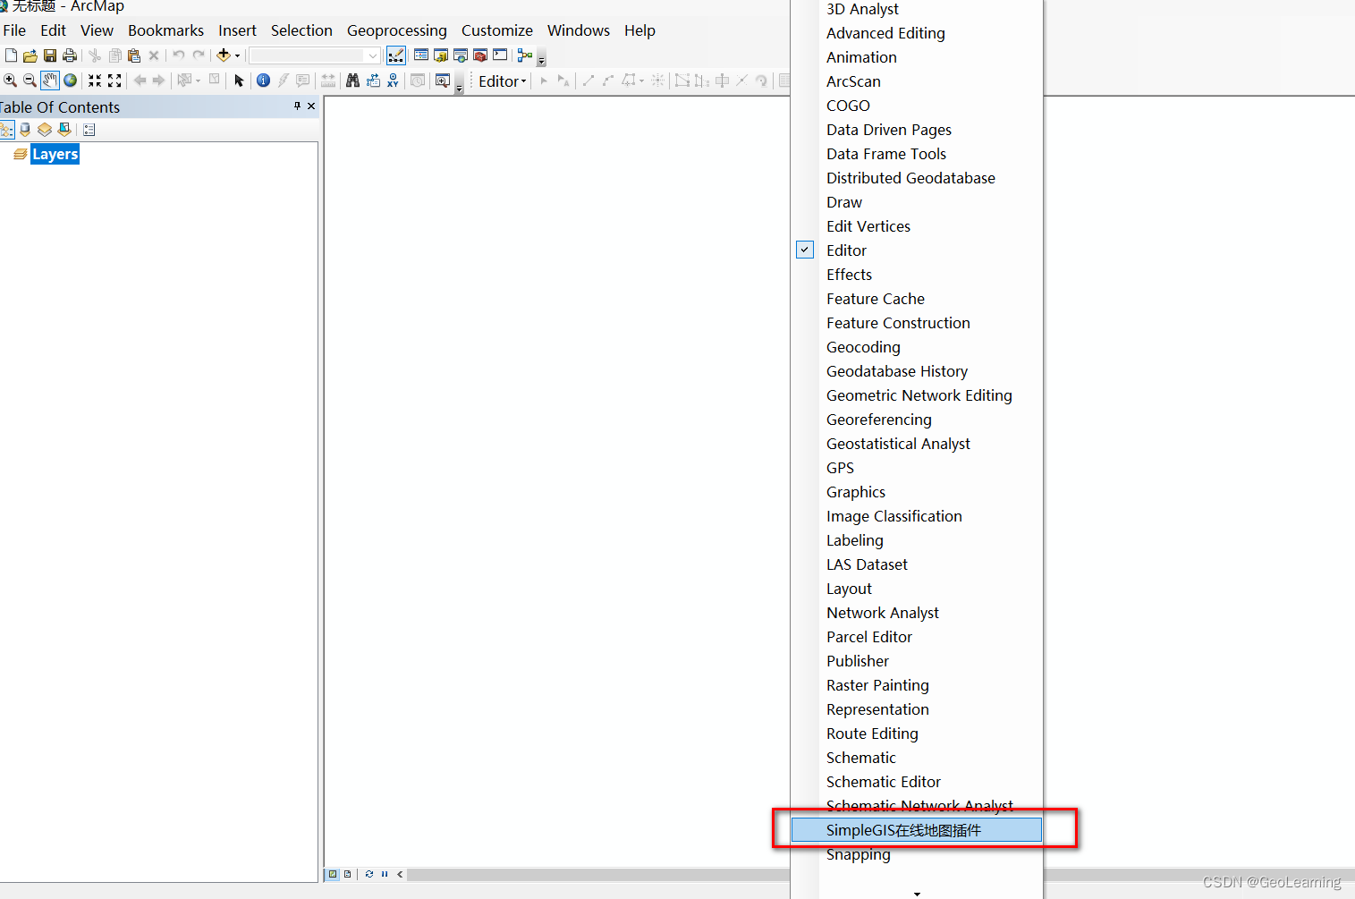The image size is (1355, 899).
Task: Open the Editor dropdown menu
Action: coord(503,81)
